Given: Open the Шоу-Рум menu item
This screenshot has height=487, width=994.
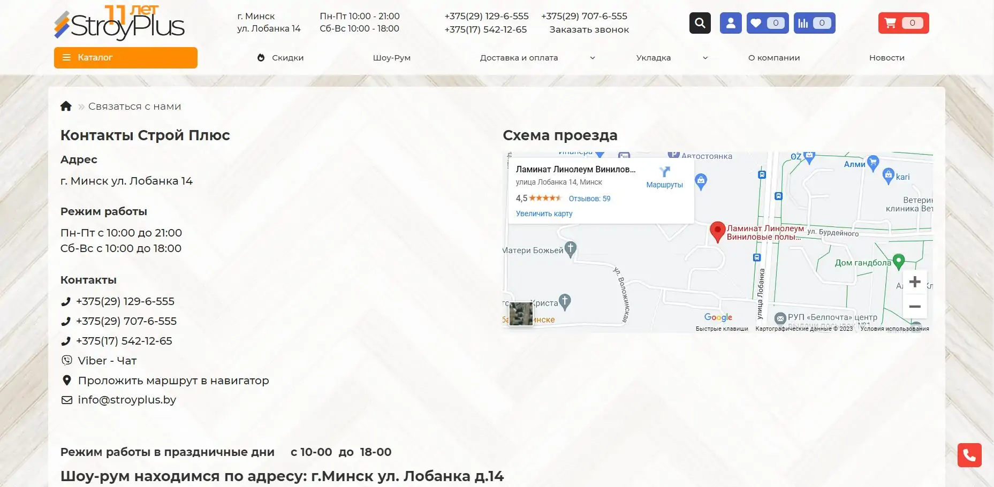Looking at the screenshot, I should click(x=391, y=58).
